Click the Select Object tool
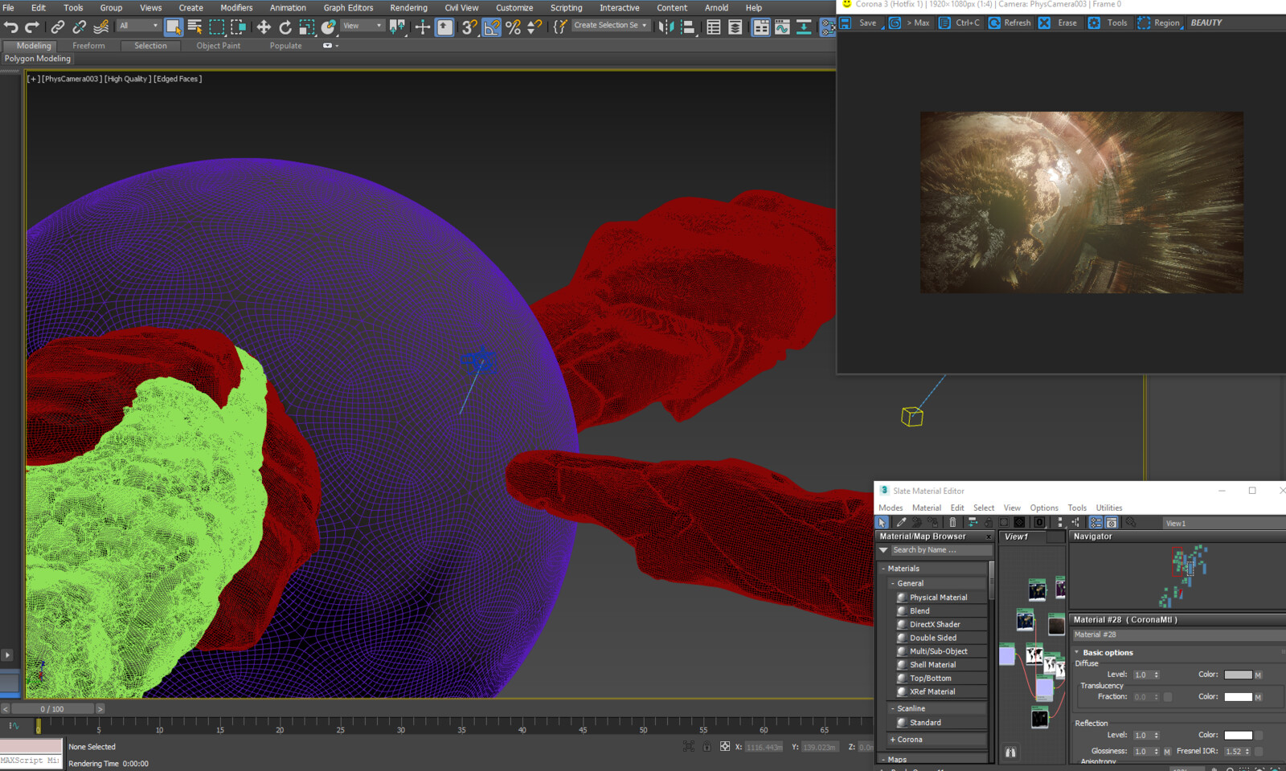Image resolution: width=1286 pixels, height=771 pixels. click(x=173, y=27)
